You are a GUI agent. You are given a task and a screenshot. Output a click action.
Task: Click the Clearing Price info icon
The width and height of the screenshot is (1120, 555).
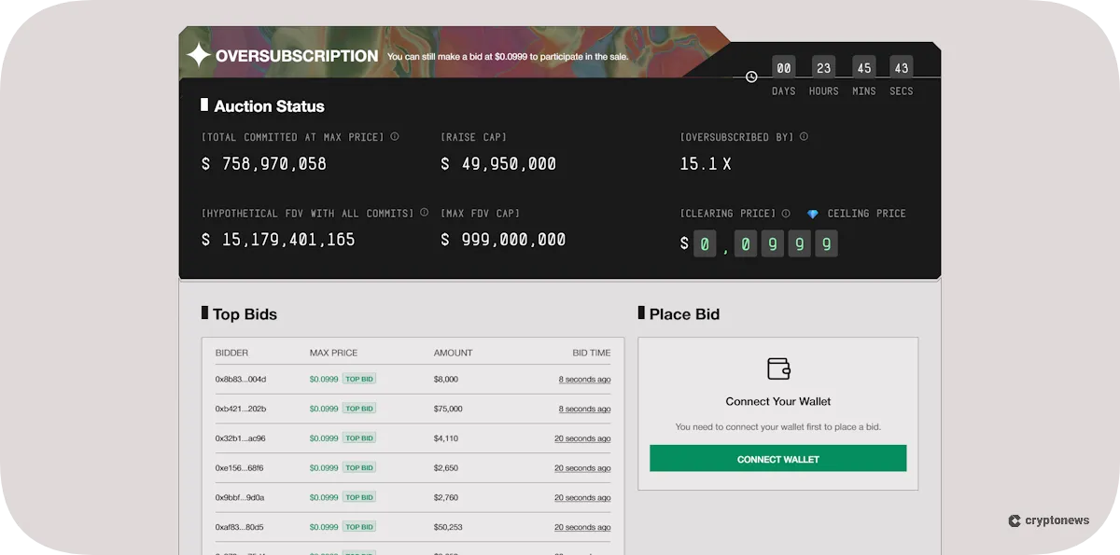[x=785, y=213]
